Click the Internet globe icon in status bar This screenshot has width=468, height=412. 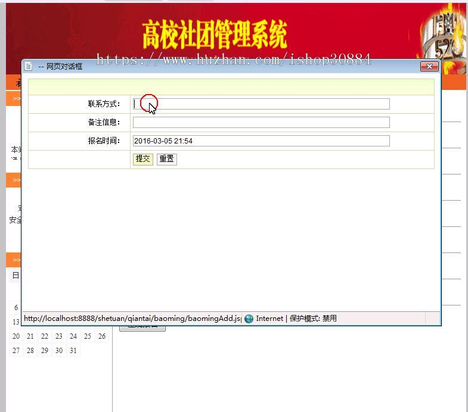(x=249, y=319)
